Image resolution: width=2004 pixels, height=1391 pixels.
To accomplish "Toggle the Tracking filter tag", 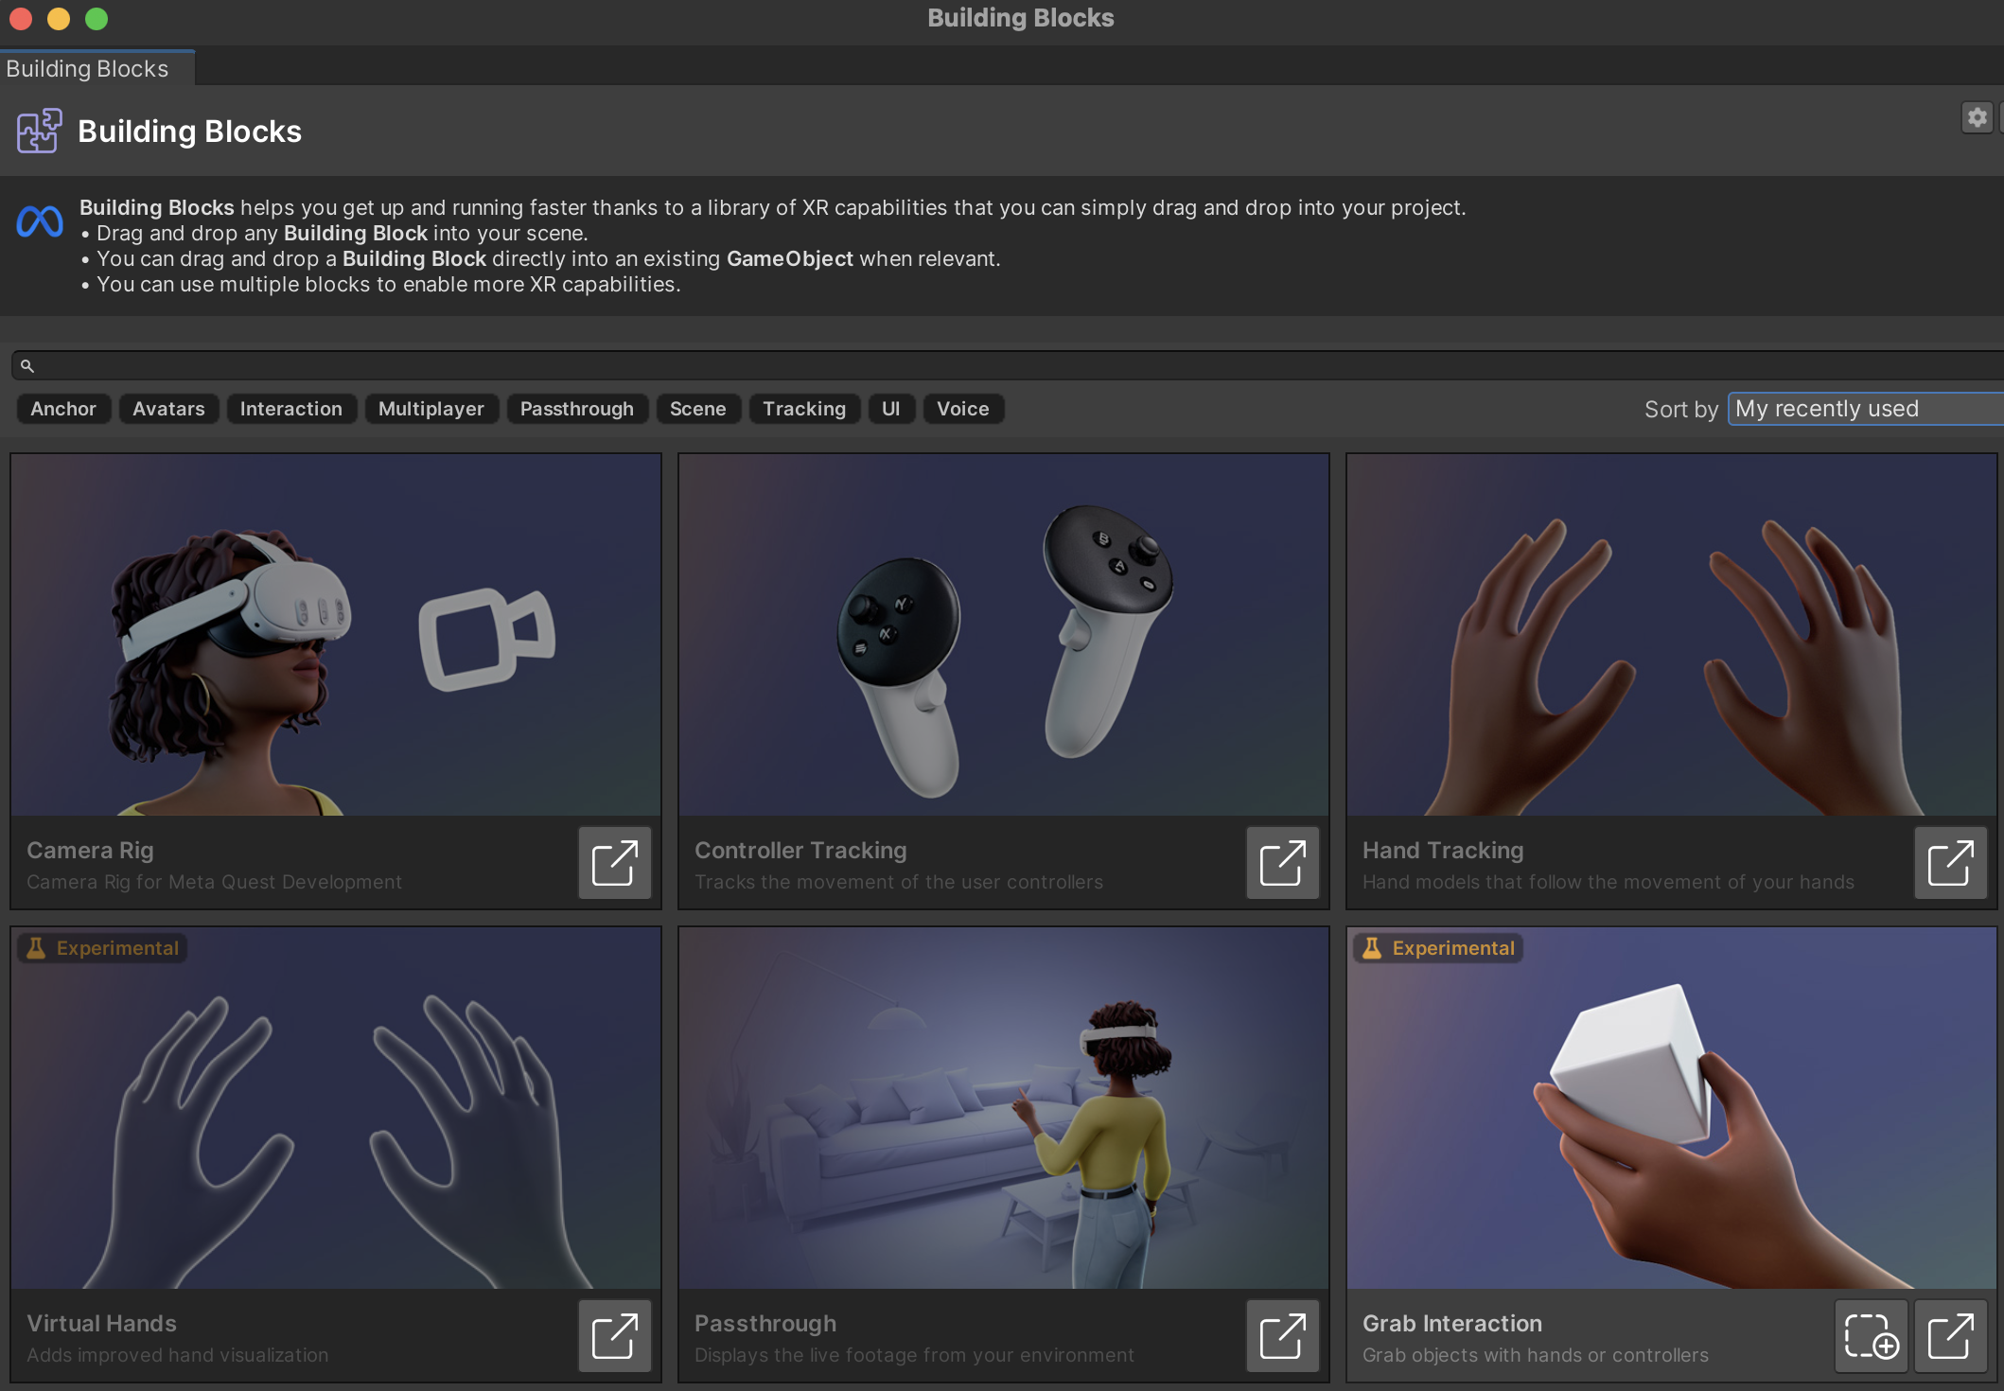I will coord(803,409).
